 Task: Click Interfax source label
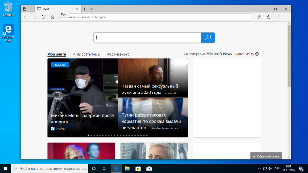coord(61,129)
